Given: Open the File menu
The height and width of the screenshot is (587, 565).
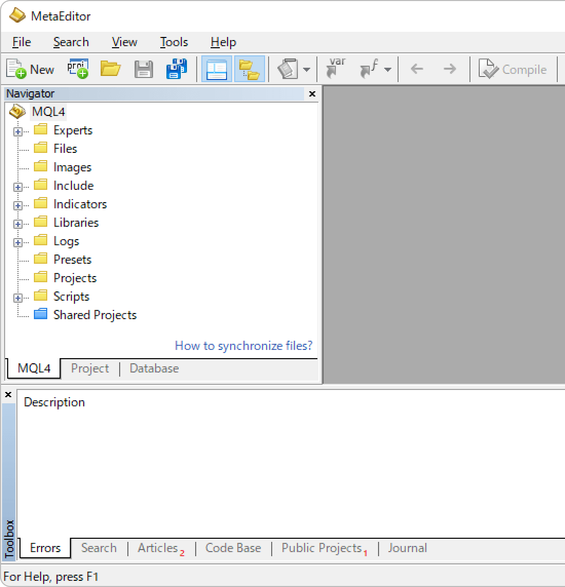Looking at the screenshot, I should (22, 42).
